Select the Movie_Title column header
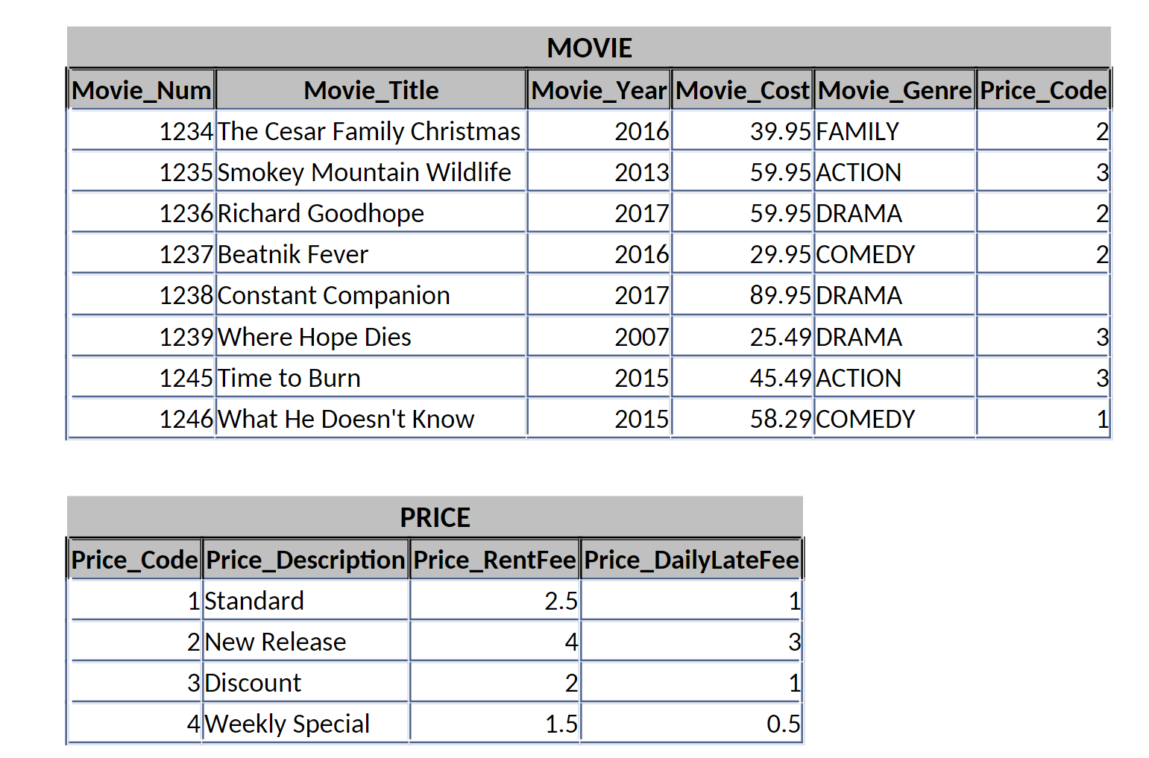The height and width of the screenshot is (758, 1149). coord(371,90)
